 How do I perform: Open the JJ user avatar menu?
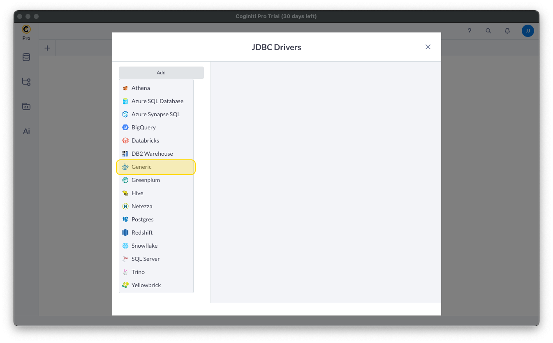[x=528, y=31]
